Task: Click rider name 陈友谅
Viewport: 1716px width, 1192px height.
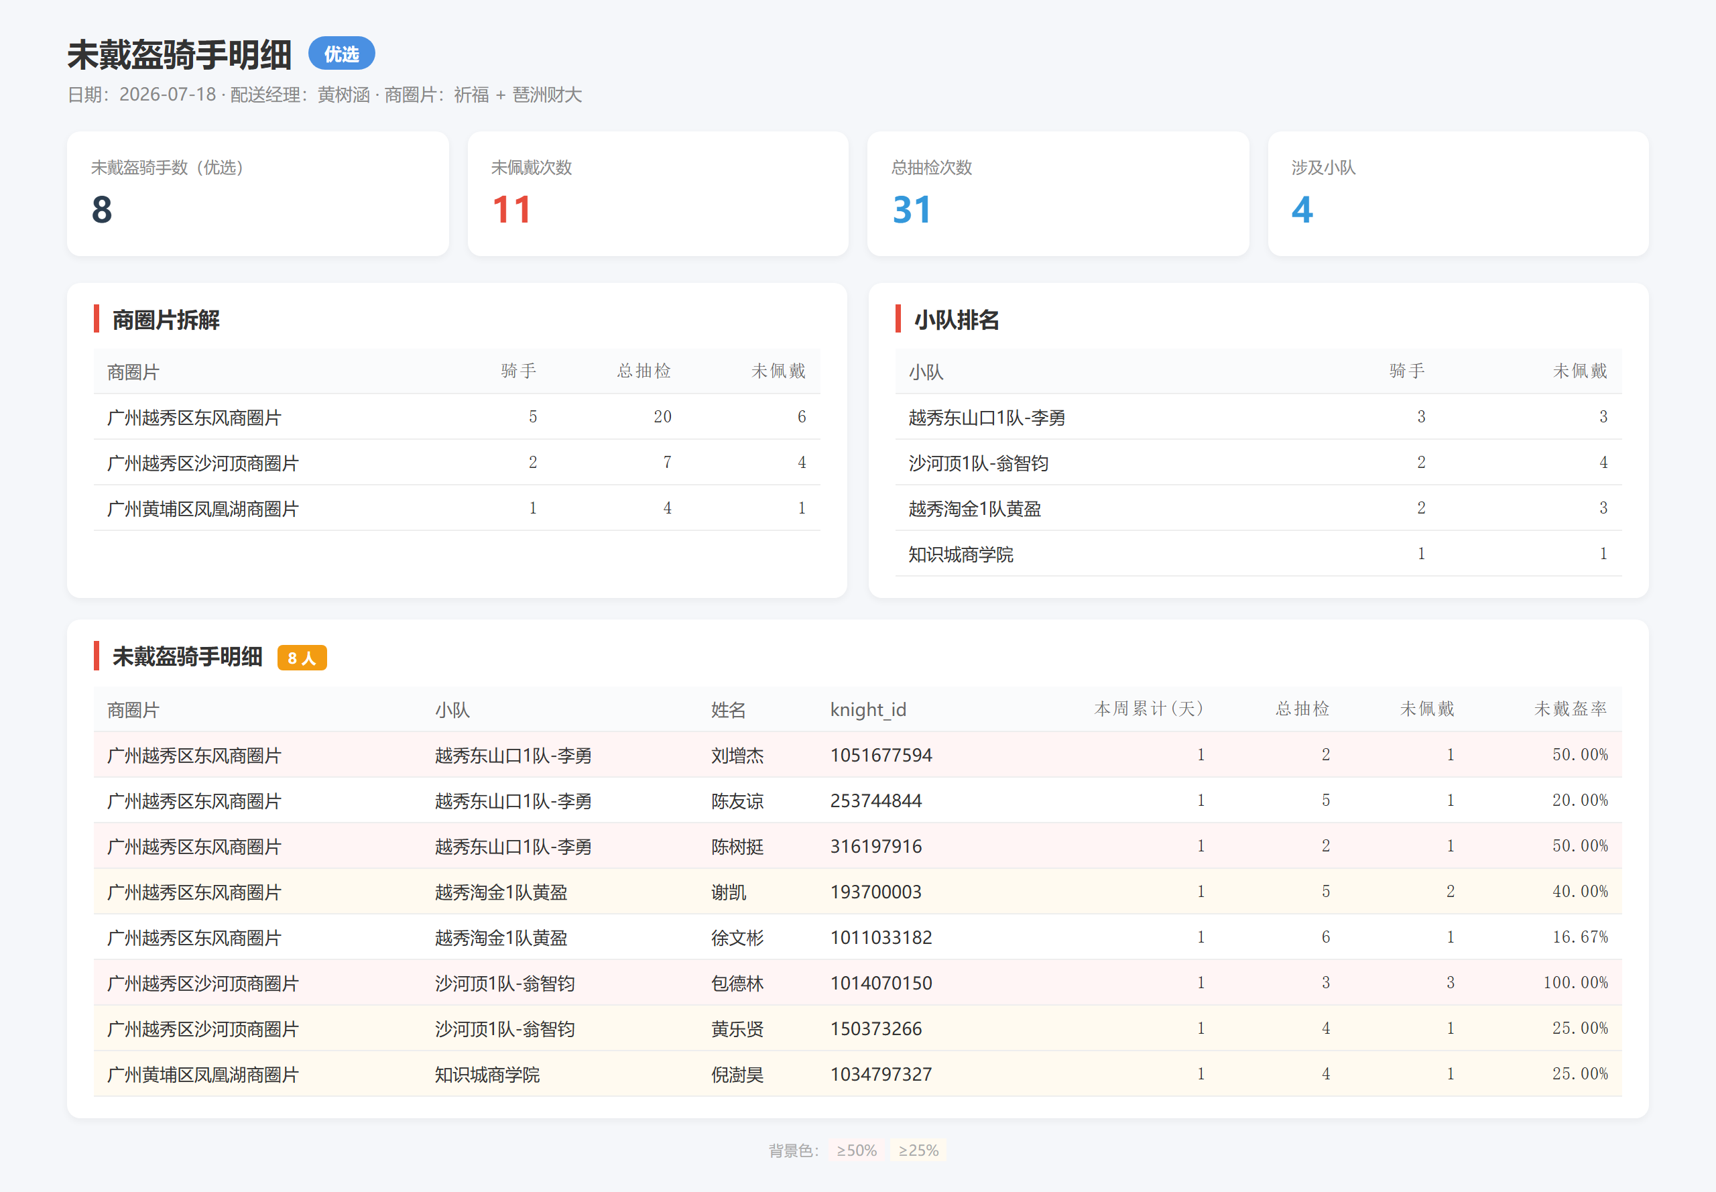Action: click(x=737, y=800)
